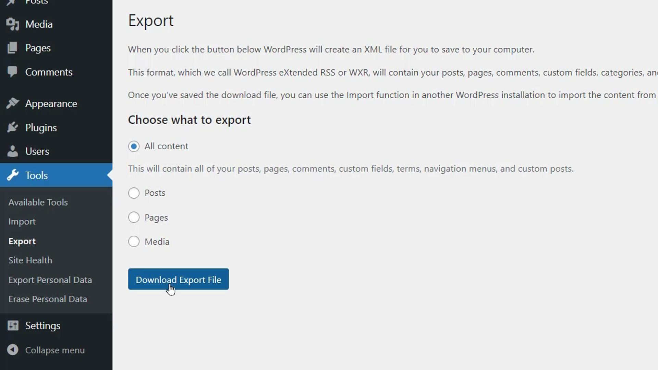
Task: Navigate to Export Personal Data
Action: (x=50, y=280)
